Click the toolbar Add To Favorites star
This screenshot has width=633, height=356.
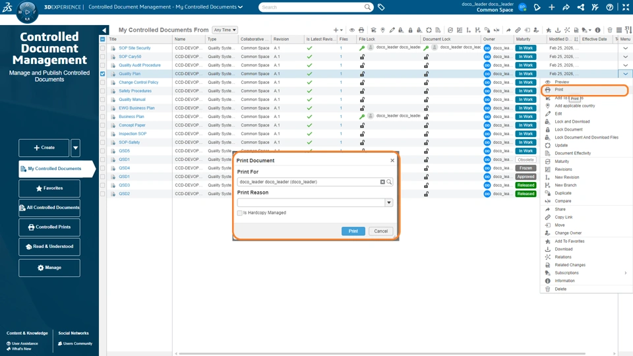click(x=548, y=30)
